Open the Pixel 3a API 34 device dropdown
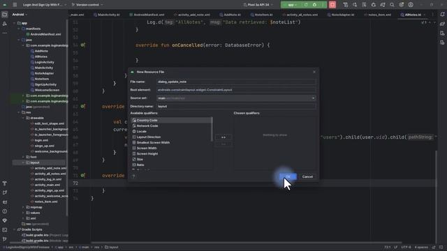The image size is (447, 251). coord(258,5)
